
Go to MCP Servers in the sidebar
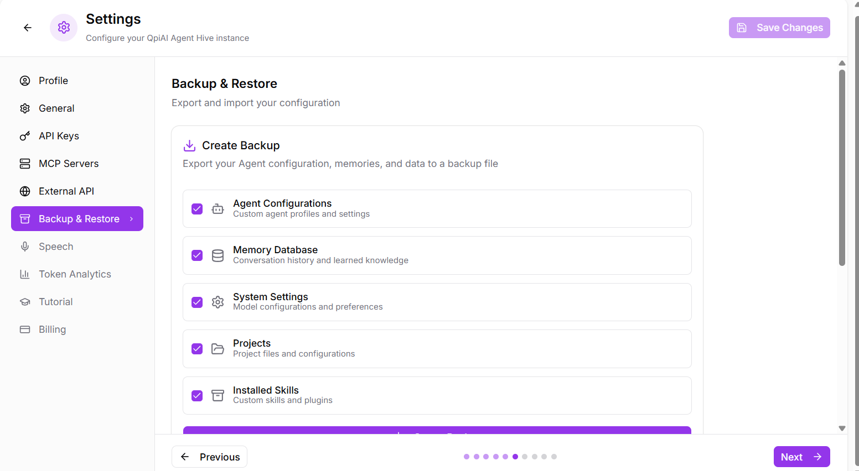click(x=68, y=164)
